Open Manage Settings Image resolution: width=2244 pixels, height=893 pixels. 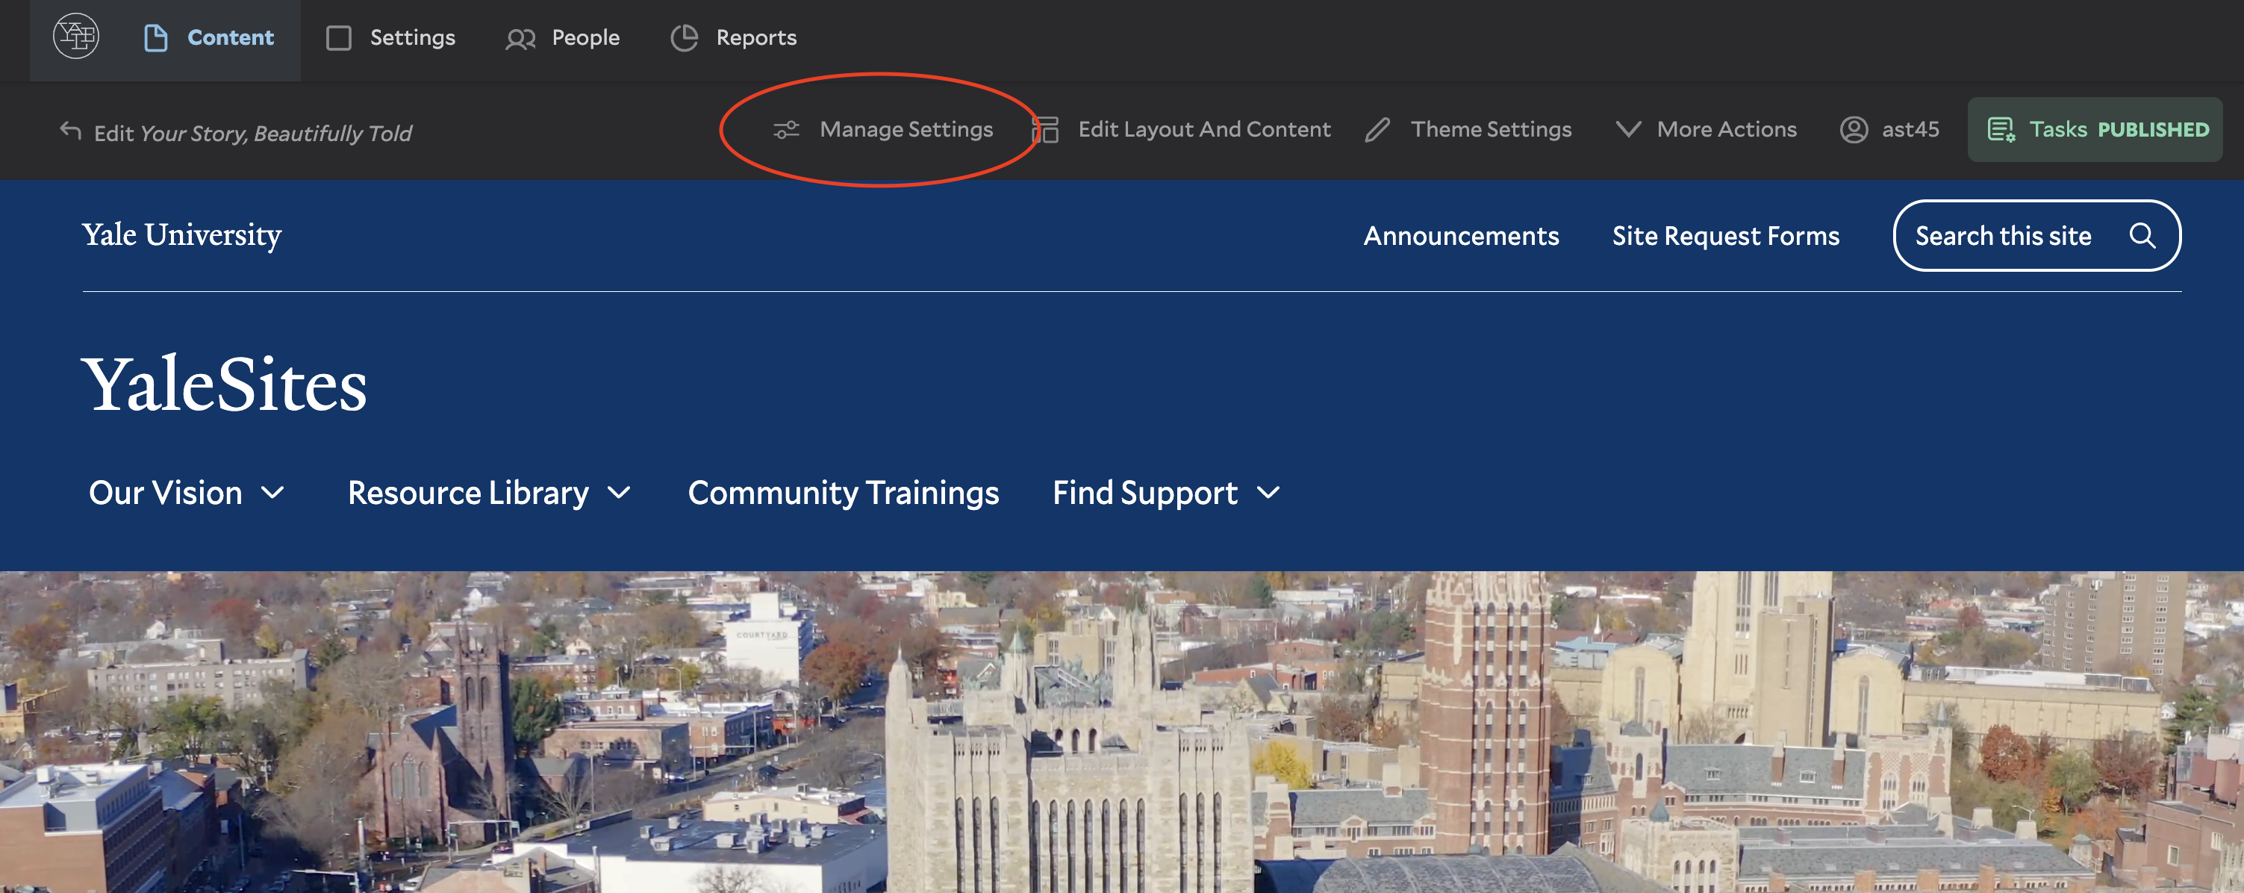click(882, 130)
